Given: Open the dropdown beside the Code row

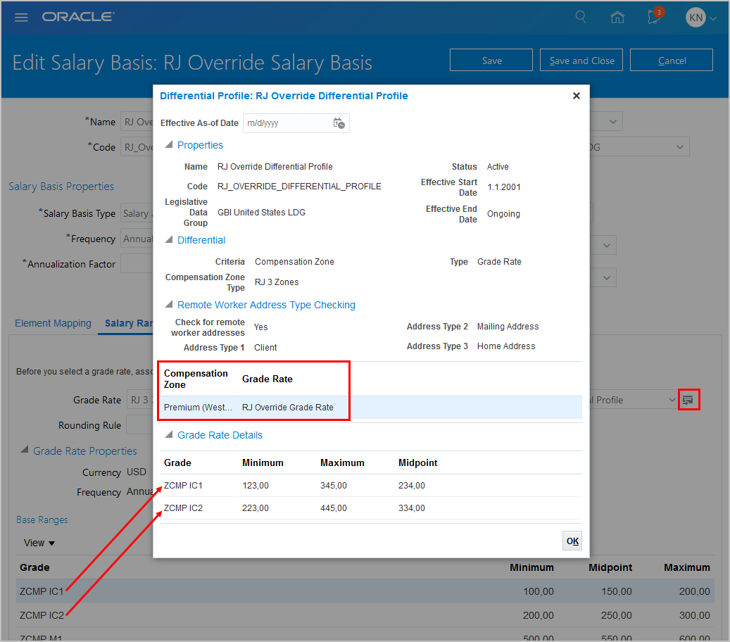Looking at the screenshot, I should (x=680, y=147).
